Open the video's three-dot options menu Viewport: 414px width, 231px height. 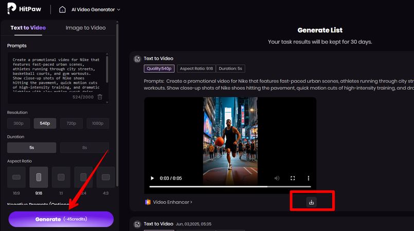click(309, 178)
